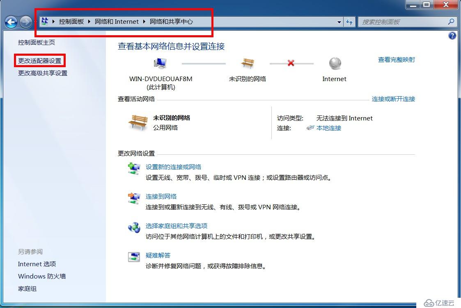Click the Back navigation arrow button
The width and height of the screenshot is (461, 308).
click(11, 22)
